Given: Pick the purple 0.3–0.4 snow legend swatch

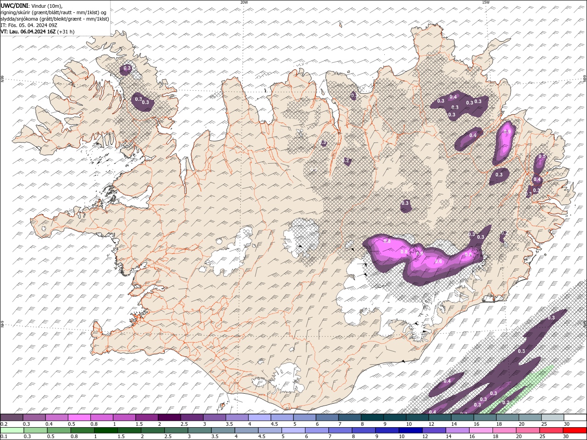Looking at the screenshot, I should coord(34,418).
